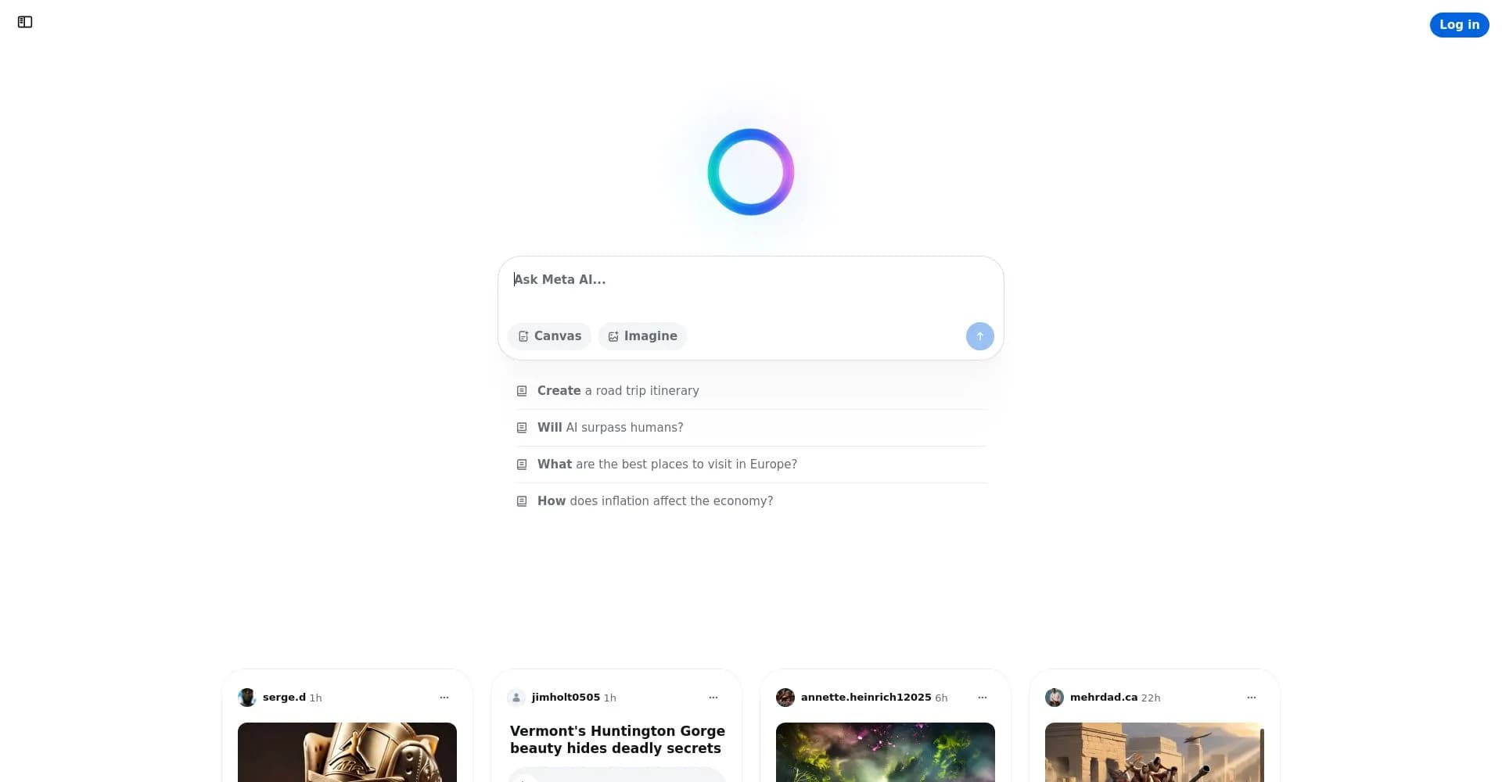Select the best places in Europe suggestion
Viewport: 1502px width, 782px height.
tap(667, 464)
